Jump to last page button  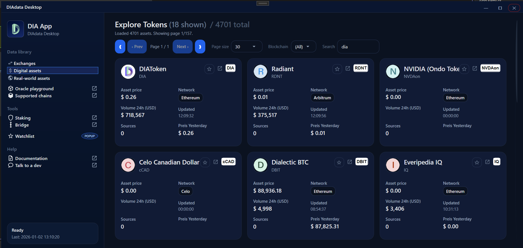[x=200, y=47]
